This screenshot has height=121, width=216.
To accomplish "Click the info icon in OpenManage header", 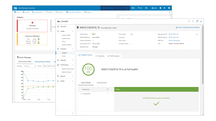I will tap(169, 8).
